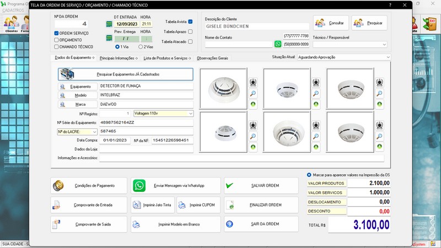Image resolution: width=441 pixels, height=248 pixels.
Task: Expand the Voltagem 110v dropdown
Action: click(x=191, y=114)
